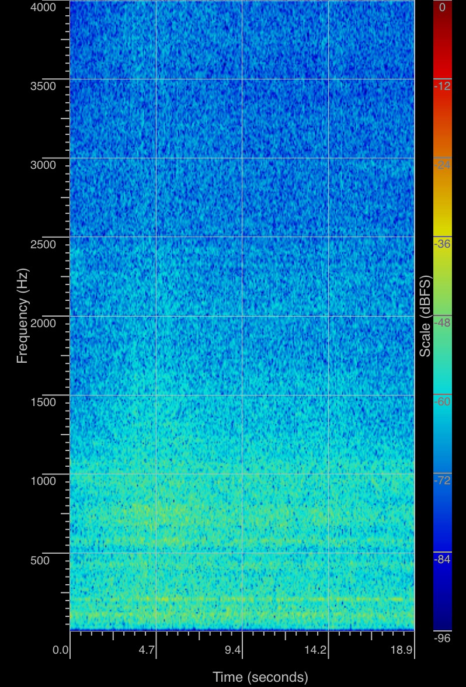The height and width of the screenshot is (687, 466).
Task: Click the 4000 Hz frequency axis label
Action: coord(43,8)
